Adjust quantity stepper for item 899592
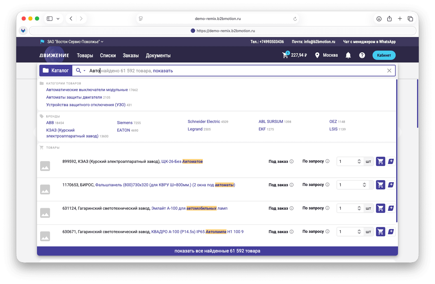The height and width of the screenshot is (284, 435). (359, 161)
